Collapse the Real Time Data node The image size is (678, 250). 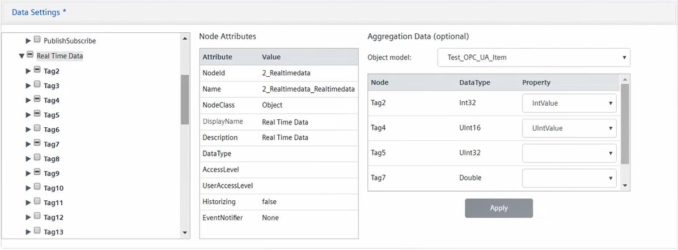coord(22,56)
